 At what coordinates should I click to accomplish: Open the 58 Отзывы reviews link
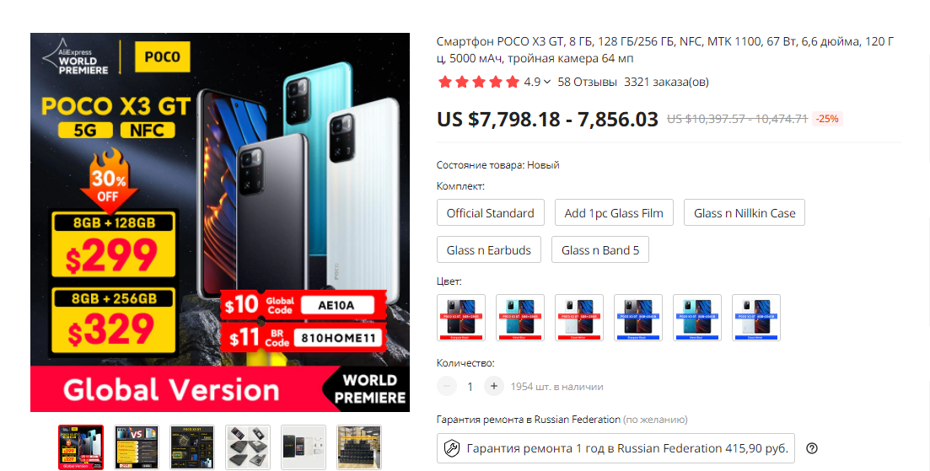point(587,82)
